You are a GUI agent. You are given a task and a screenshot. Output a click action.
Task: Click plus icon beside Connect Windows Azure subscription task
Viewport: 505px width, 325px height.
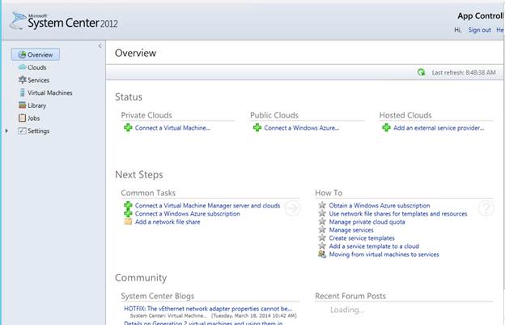(x=128, y=213)
